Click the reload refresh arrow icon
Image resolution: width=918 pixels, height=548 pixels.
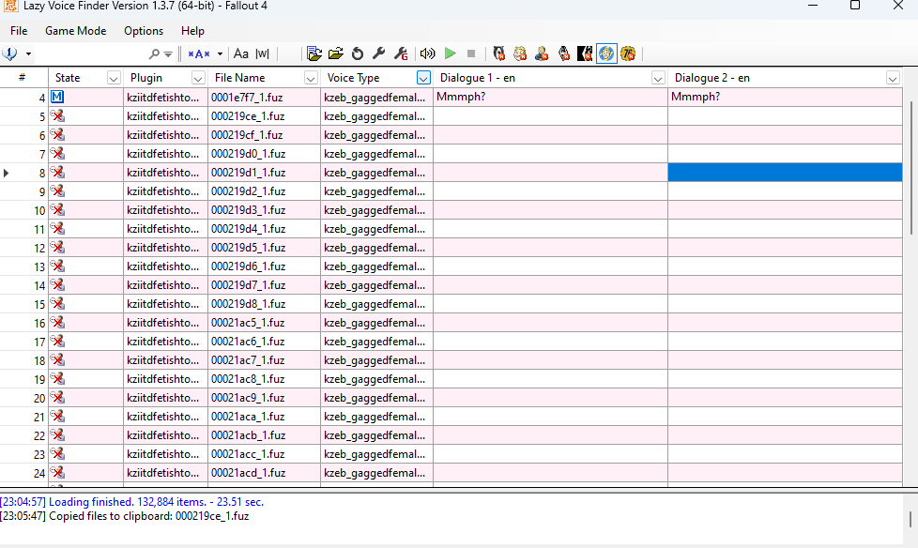357,53
